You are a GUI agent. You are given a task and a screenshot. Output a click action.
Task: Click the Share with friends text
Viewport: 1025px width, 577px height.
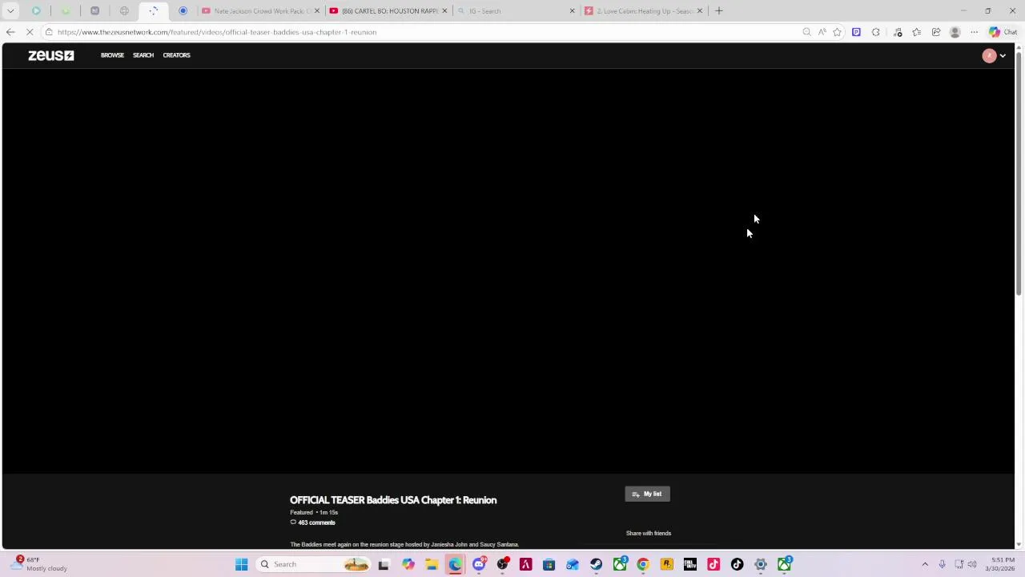pos(649,533)
